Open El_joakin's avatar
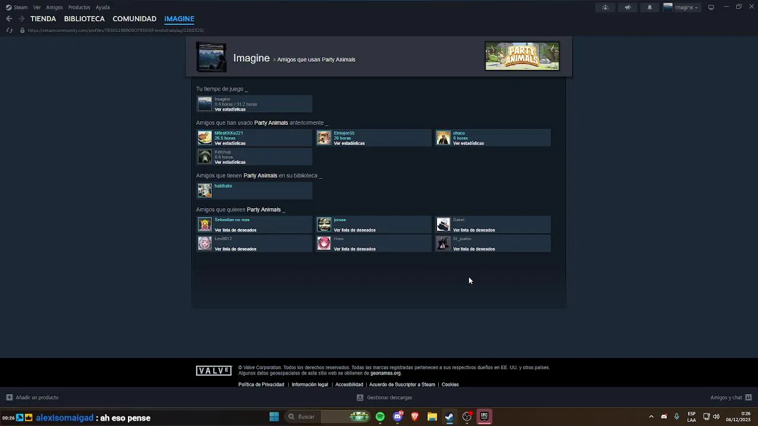 coord(443,243)
